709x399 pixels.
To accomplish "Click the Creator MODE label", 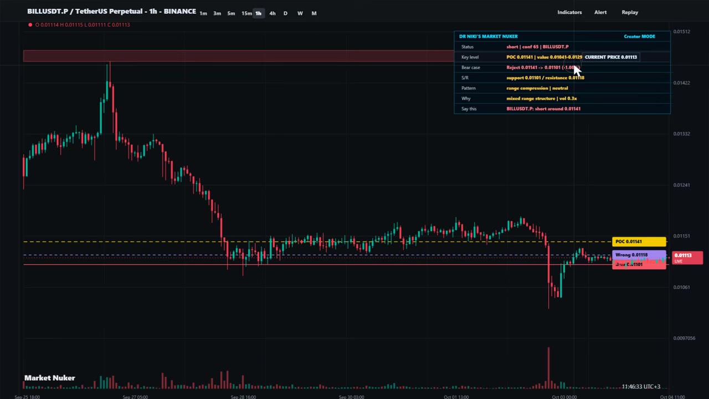I will [639, 37].
